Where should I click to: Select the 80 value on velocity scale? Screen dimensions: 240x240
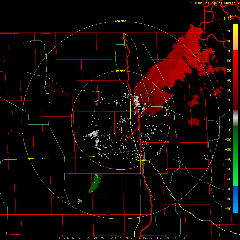pos(229,41)
